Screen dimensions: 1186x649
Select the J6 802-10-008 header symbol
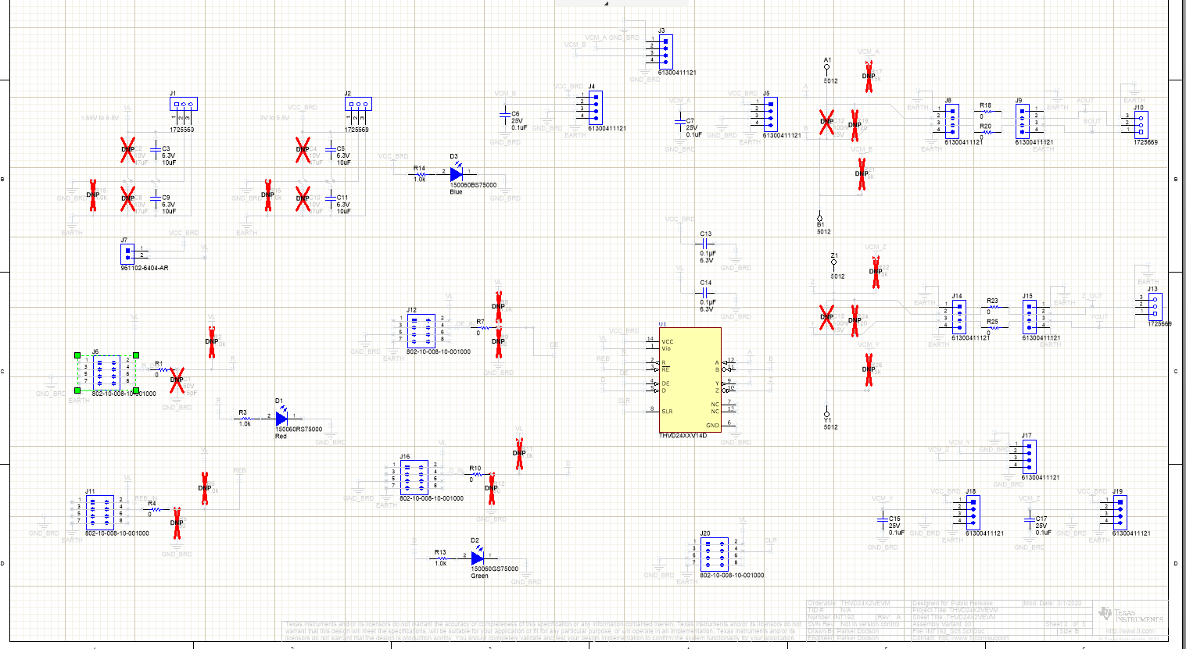click(x=106, y=372)
